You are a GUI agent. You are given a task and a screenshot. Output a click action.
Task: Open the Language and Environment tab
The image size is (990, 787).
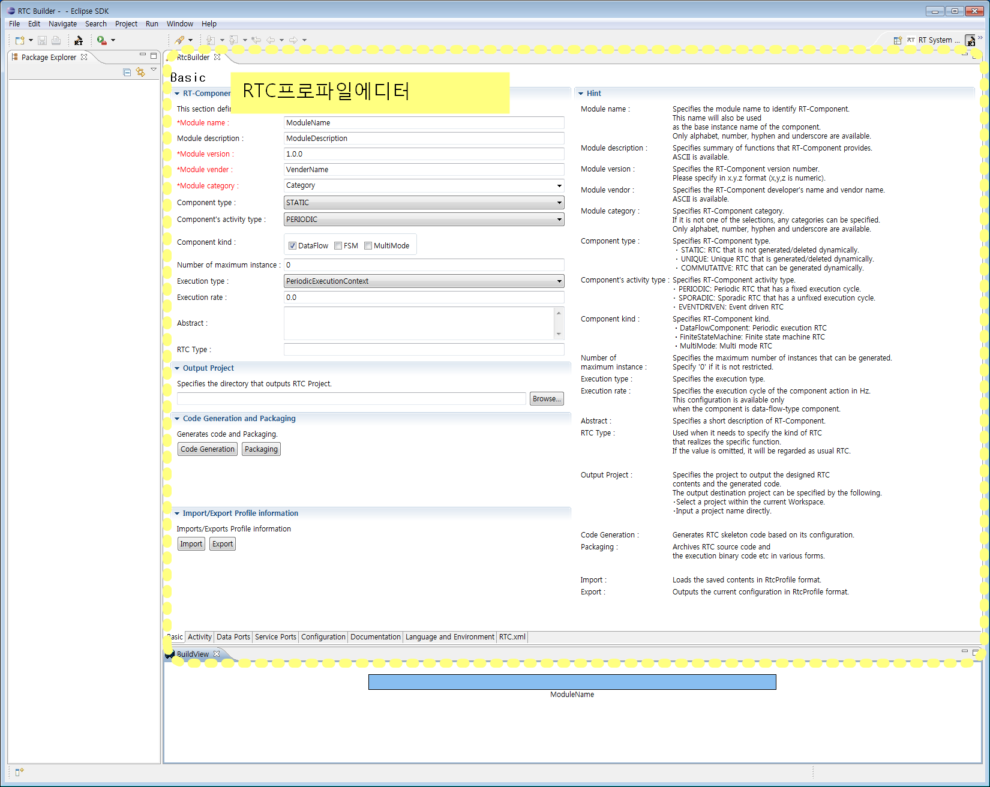449,637
